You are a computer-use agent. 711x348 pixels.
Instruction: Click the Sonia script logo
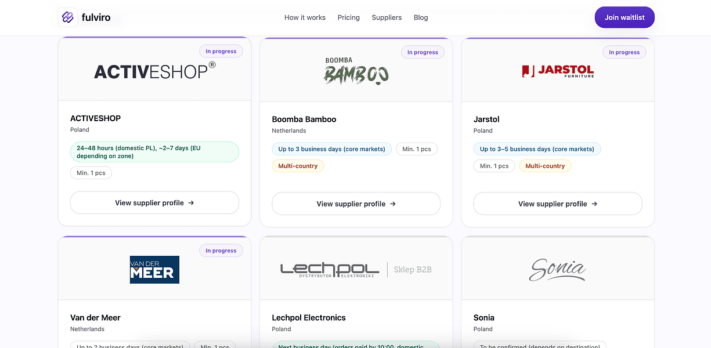pos(557,269)
